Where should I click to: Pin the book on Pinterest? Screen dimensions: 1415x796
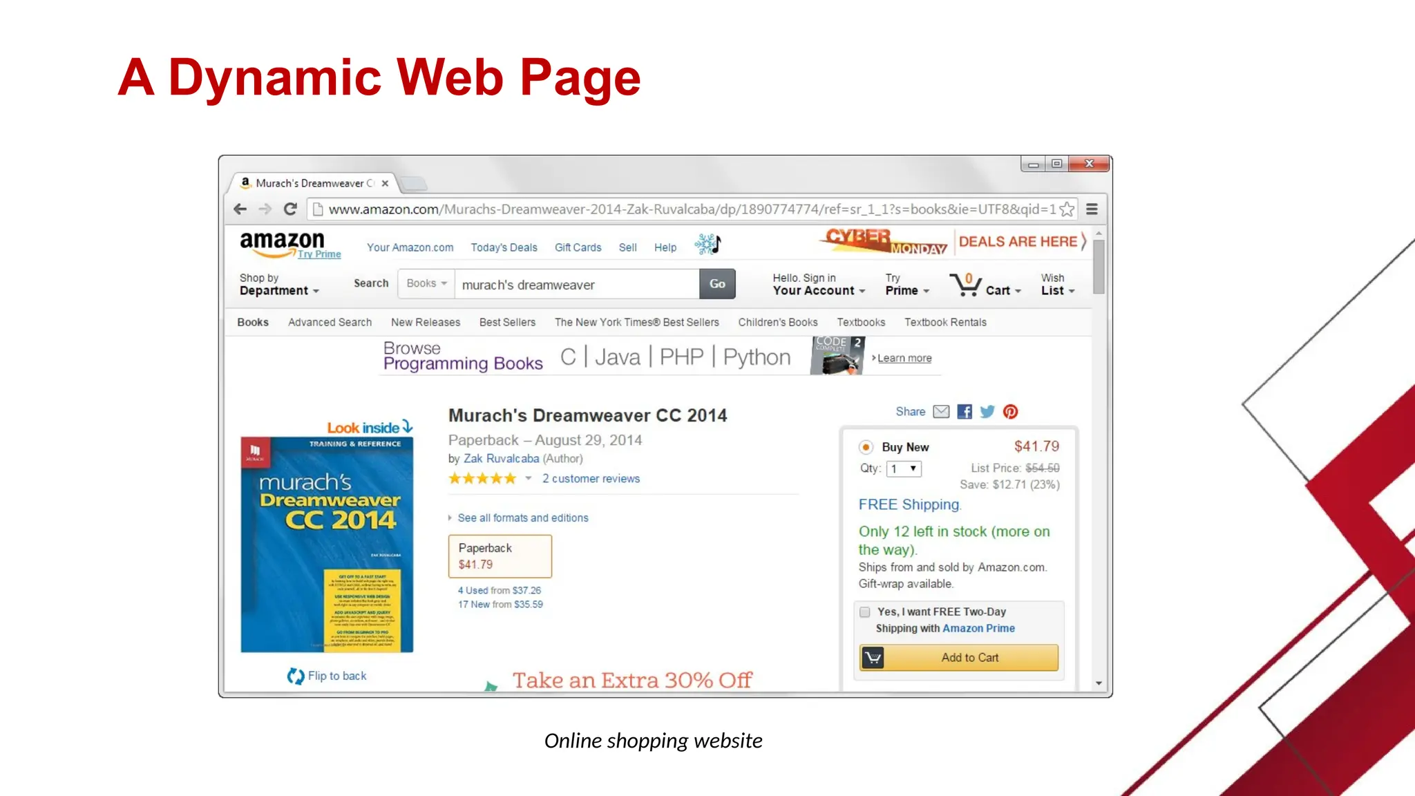[1010, 412]
